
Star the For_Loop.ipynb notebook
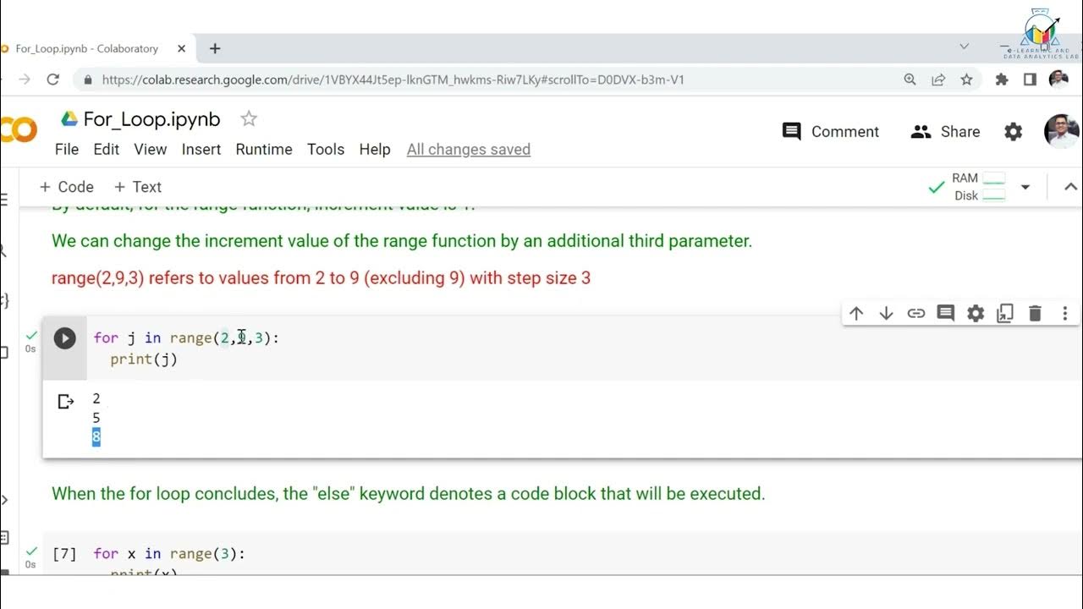click(x=249, y=119)
